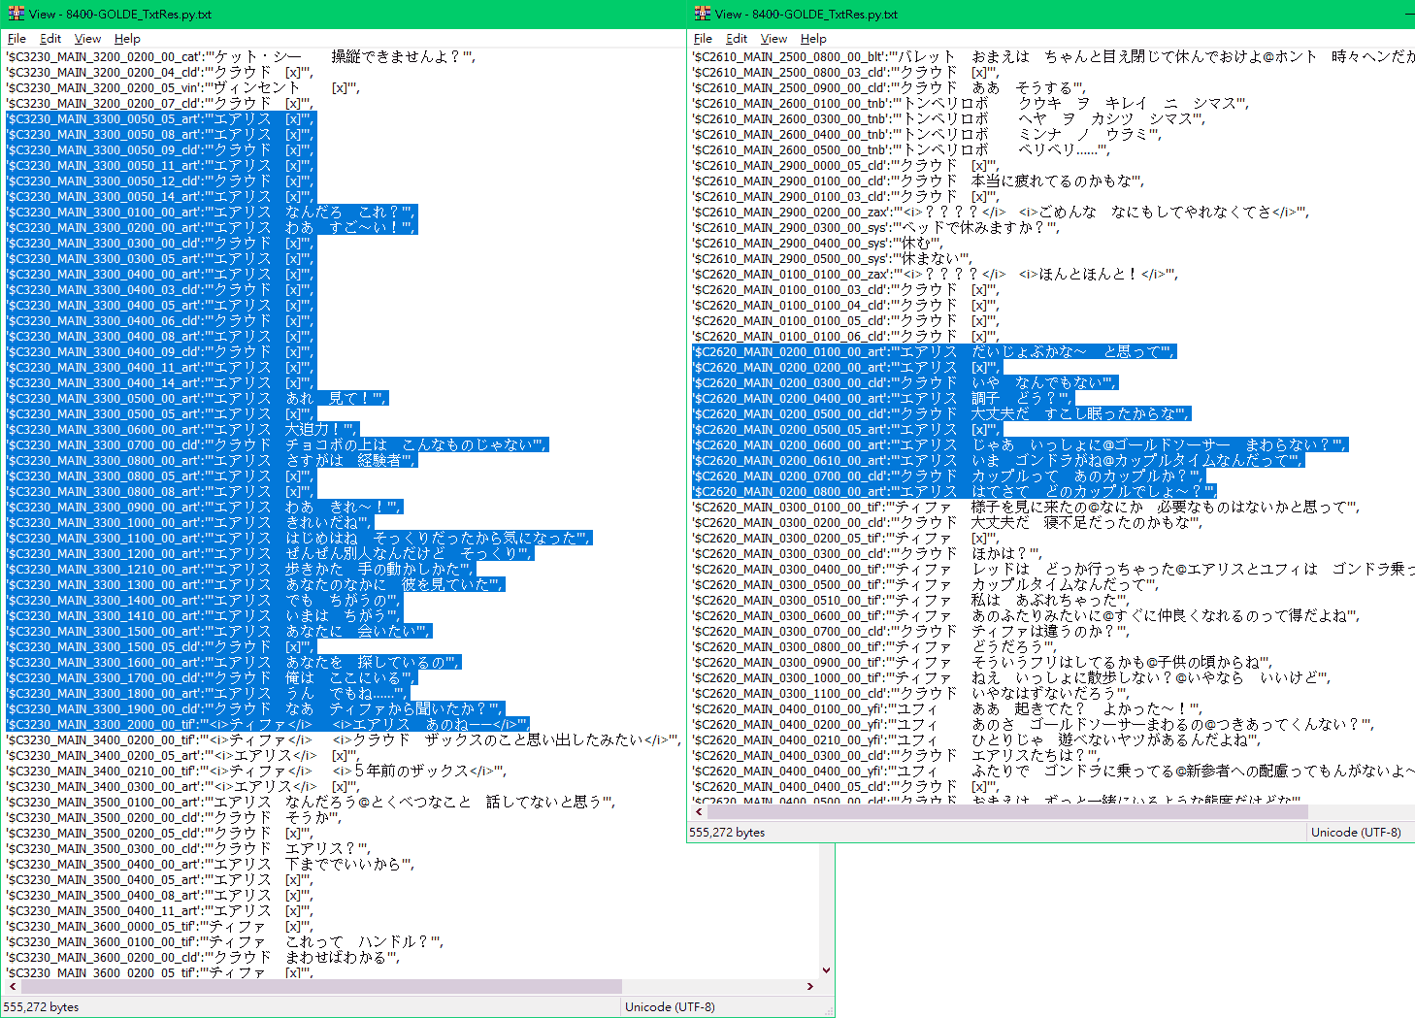Screen dimensions: 1415x1018
Task: Click the selected line '$C3230_MAIN_3300_0700_00_cld'
Action: pyautogui.click(x=278, y=445)
